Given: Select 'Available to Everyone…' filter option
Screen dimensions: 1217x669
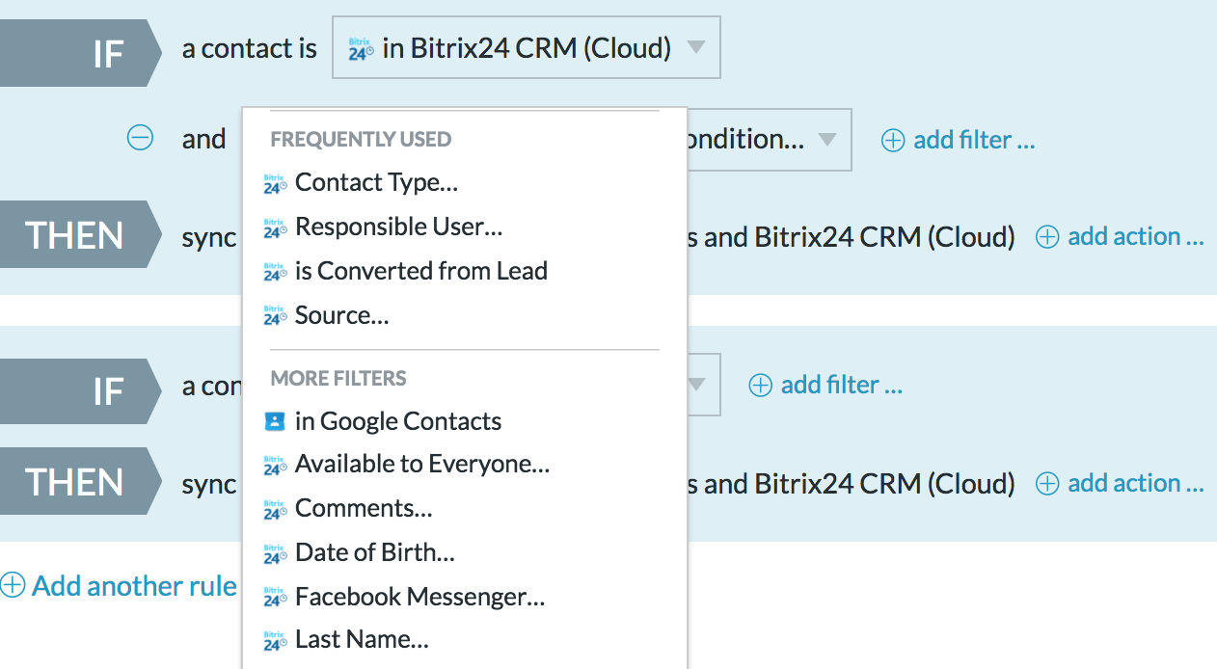Looking at the screenshot, I should (421, 464).
